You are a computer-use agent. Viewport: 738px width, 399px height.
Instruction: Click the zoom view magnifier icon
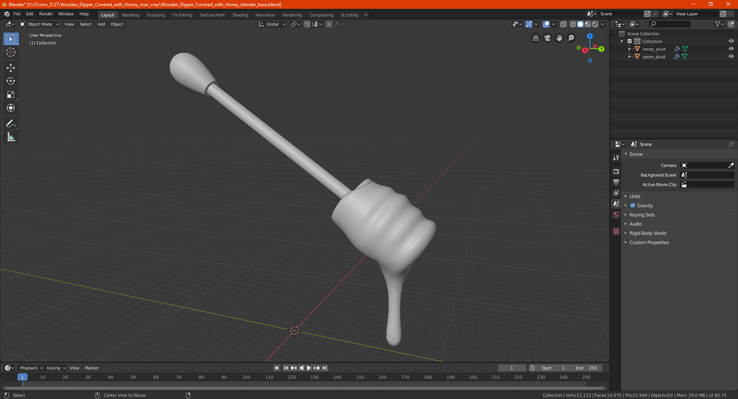tap(571, 38)
